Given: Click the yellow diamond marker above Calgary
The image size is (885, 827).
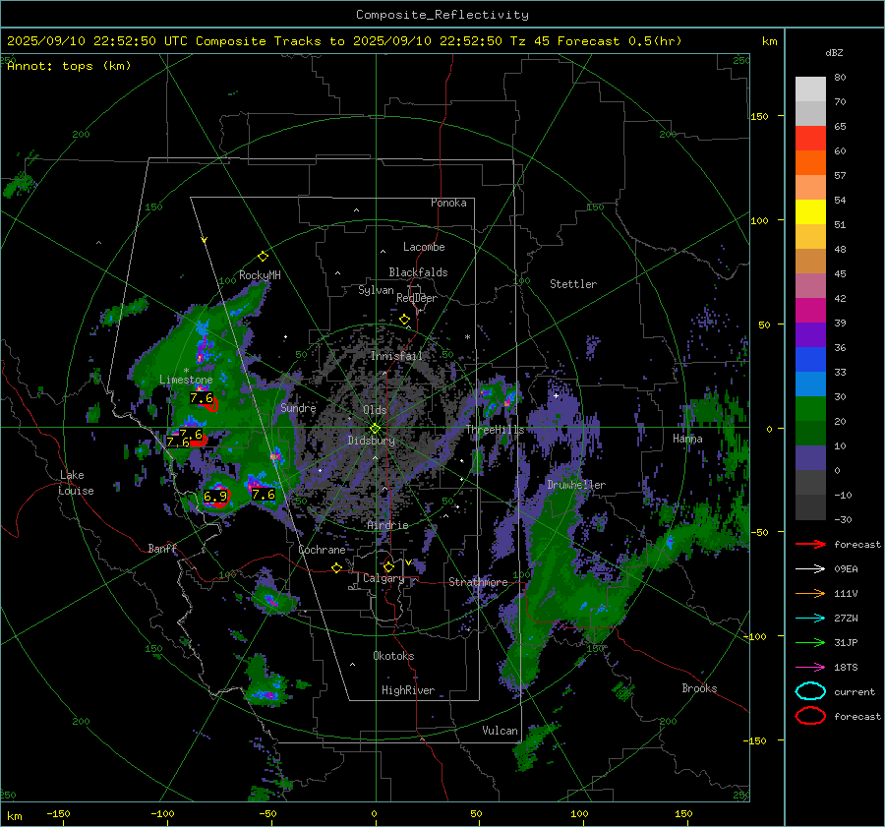Looking at the screenshot, I should point(388,566).
